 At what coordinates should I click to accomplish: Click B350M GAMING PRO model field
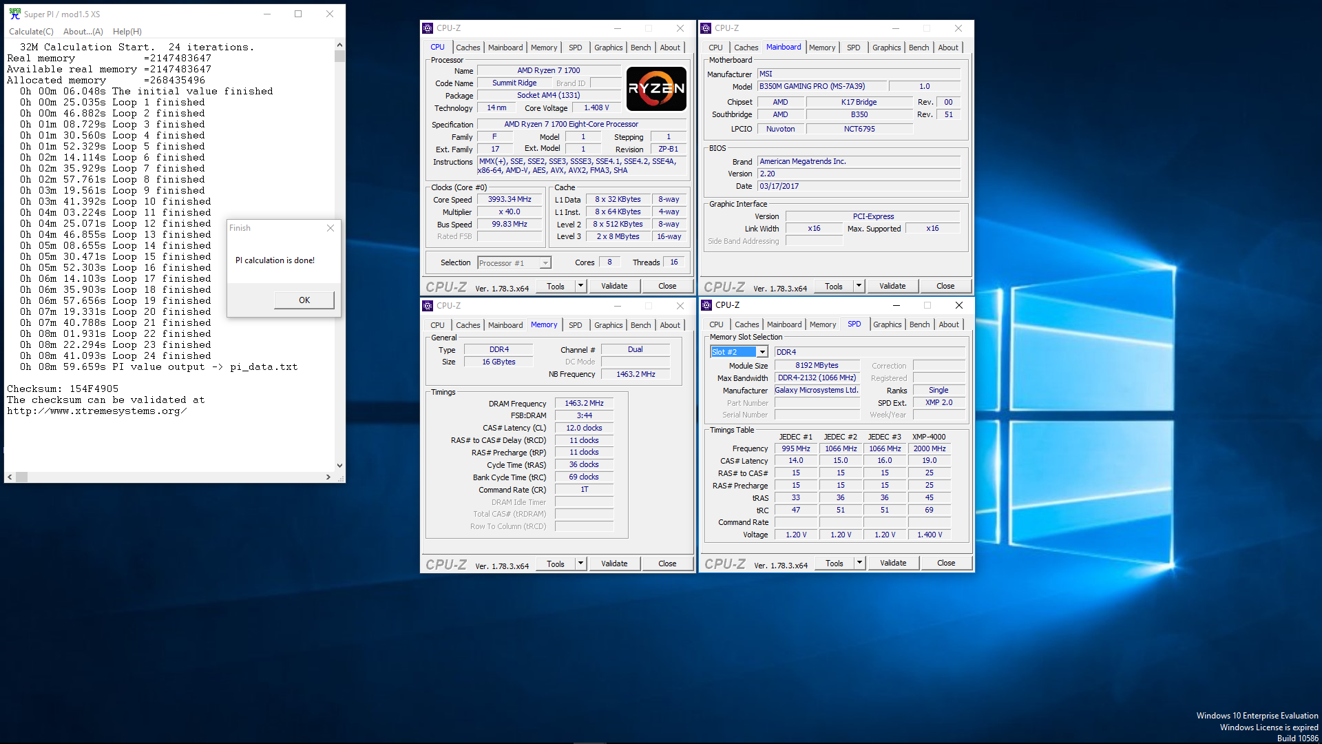821,86
